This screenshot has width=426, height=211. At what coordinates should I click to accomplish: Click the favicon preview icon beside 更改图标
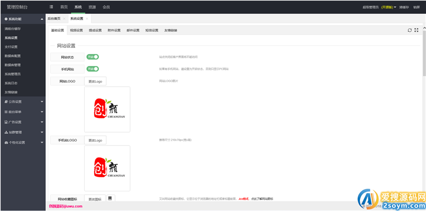(x=110, y=198)
